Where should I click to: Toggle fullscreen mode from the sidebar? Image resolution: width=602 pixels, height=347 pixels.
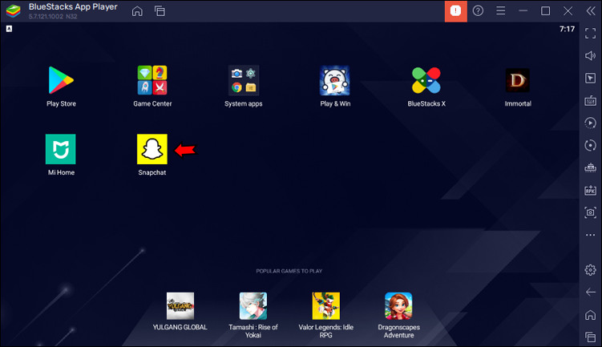pos(591,34)
